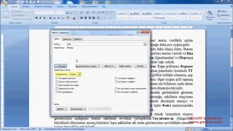This screenshot has width=233, height=131.
Task: Click the italic К formatting icon
Action: [40, 18]
